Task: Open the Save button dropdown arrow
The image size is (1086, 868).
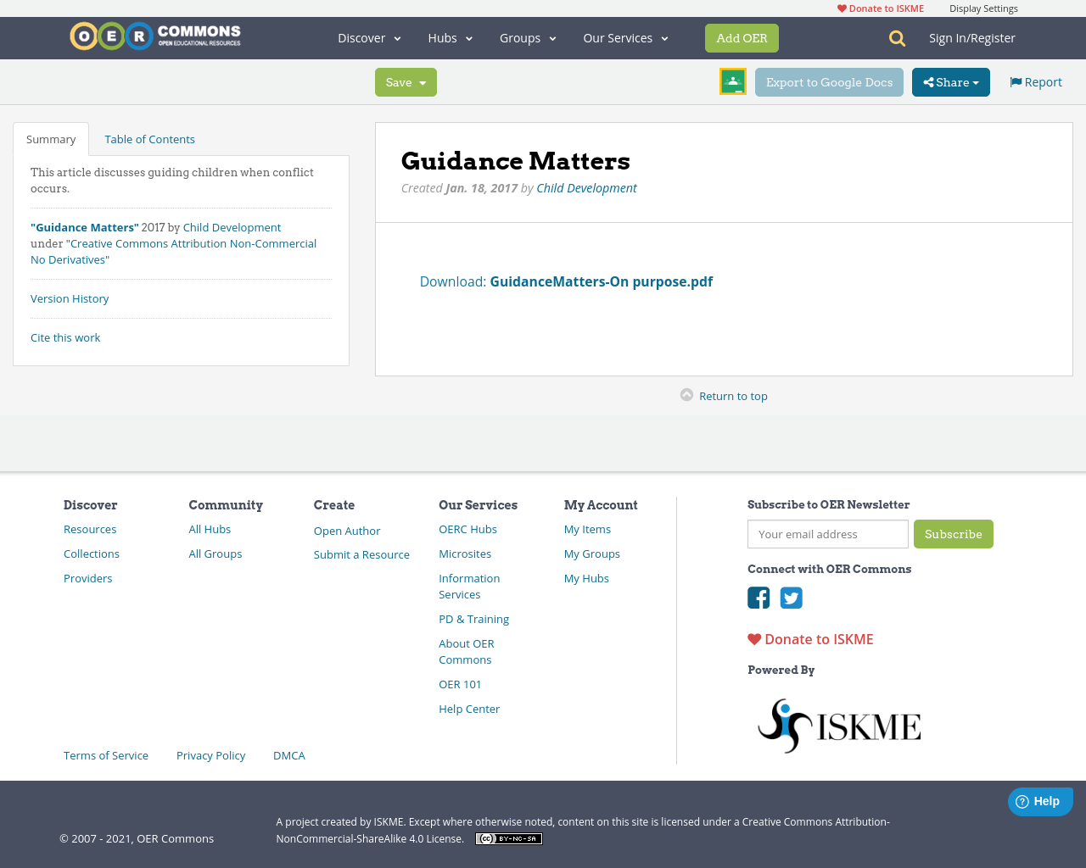Action: 423,81
